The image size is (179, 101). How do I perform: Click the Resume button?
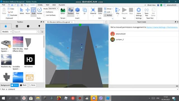(124, 11)
